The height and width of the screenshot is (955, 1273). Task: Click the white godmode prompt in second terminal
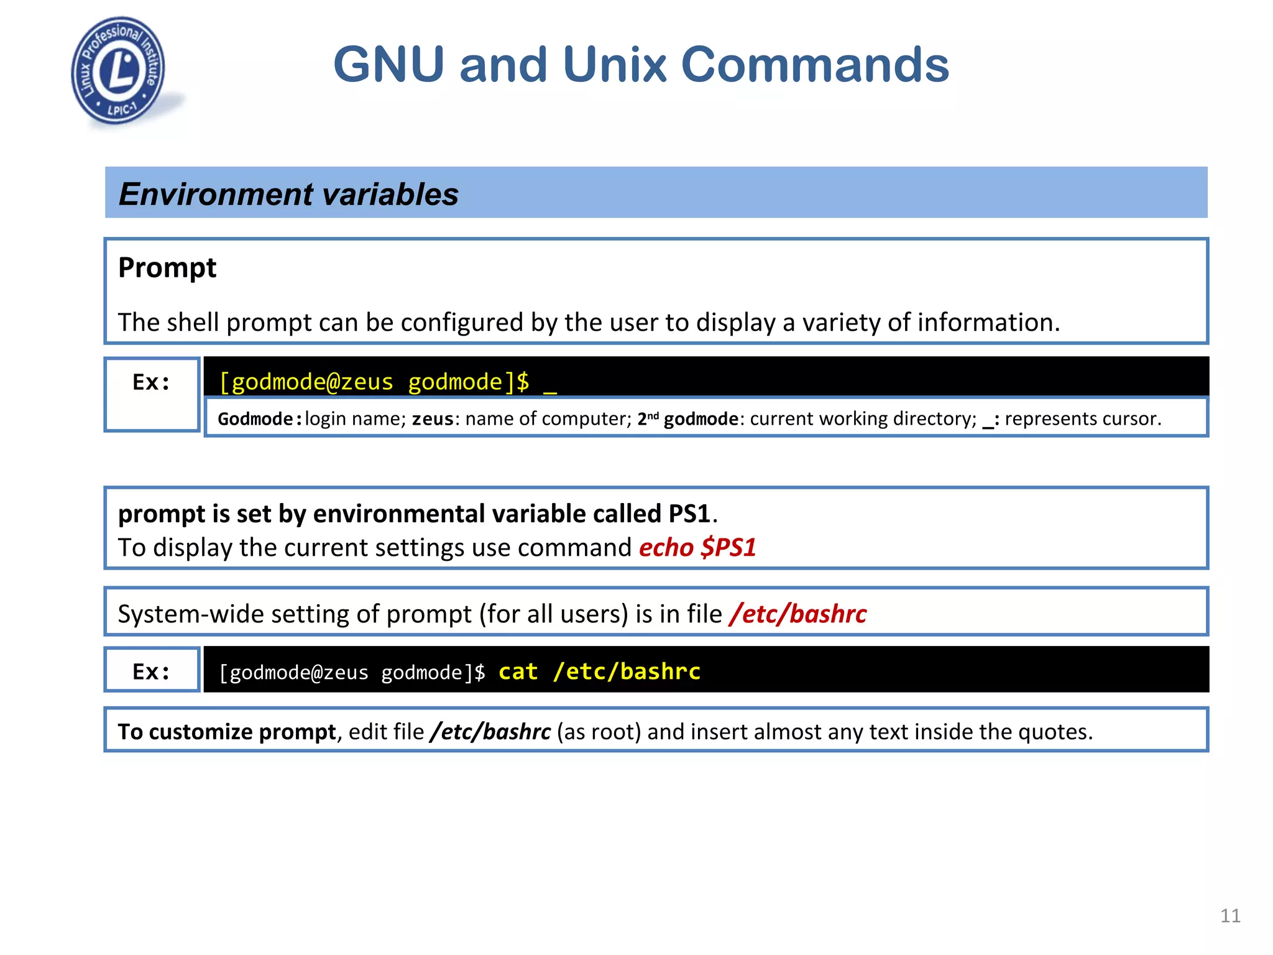352,673
